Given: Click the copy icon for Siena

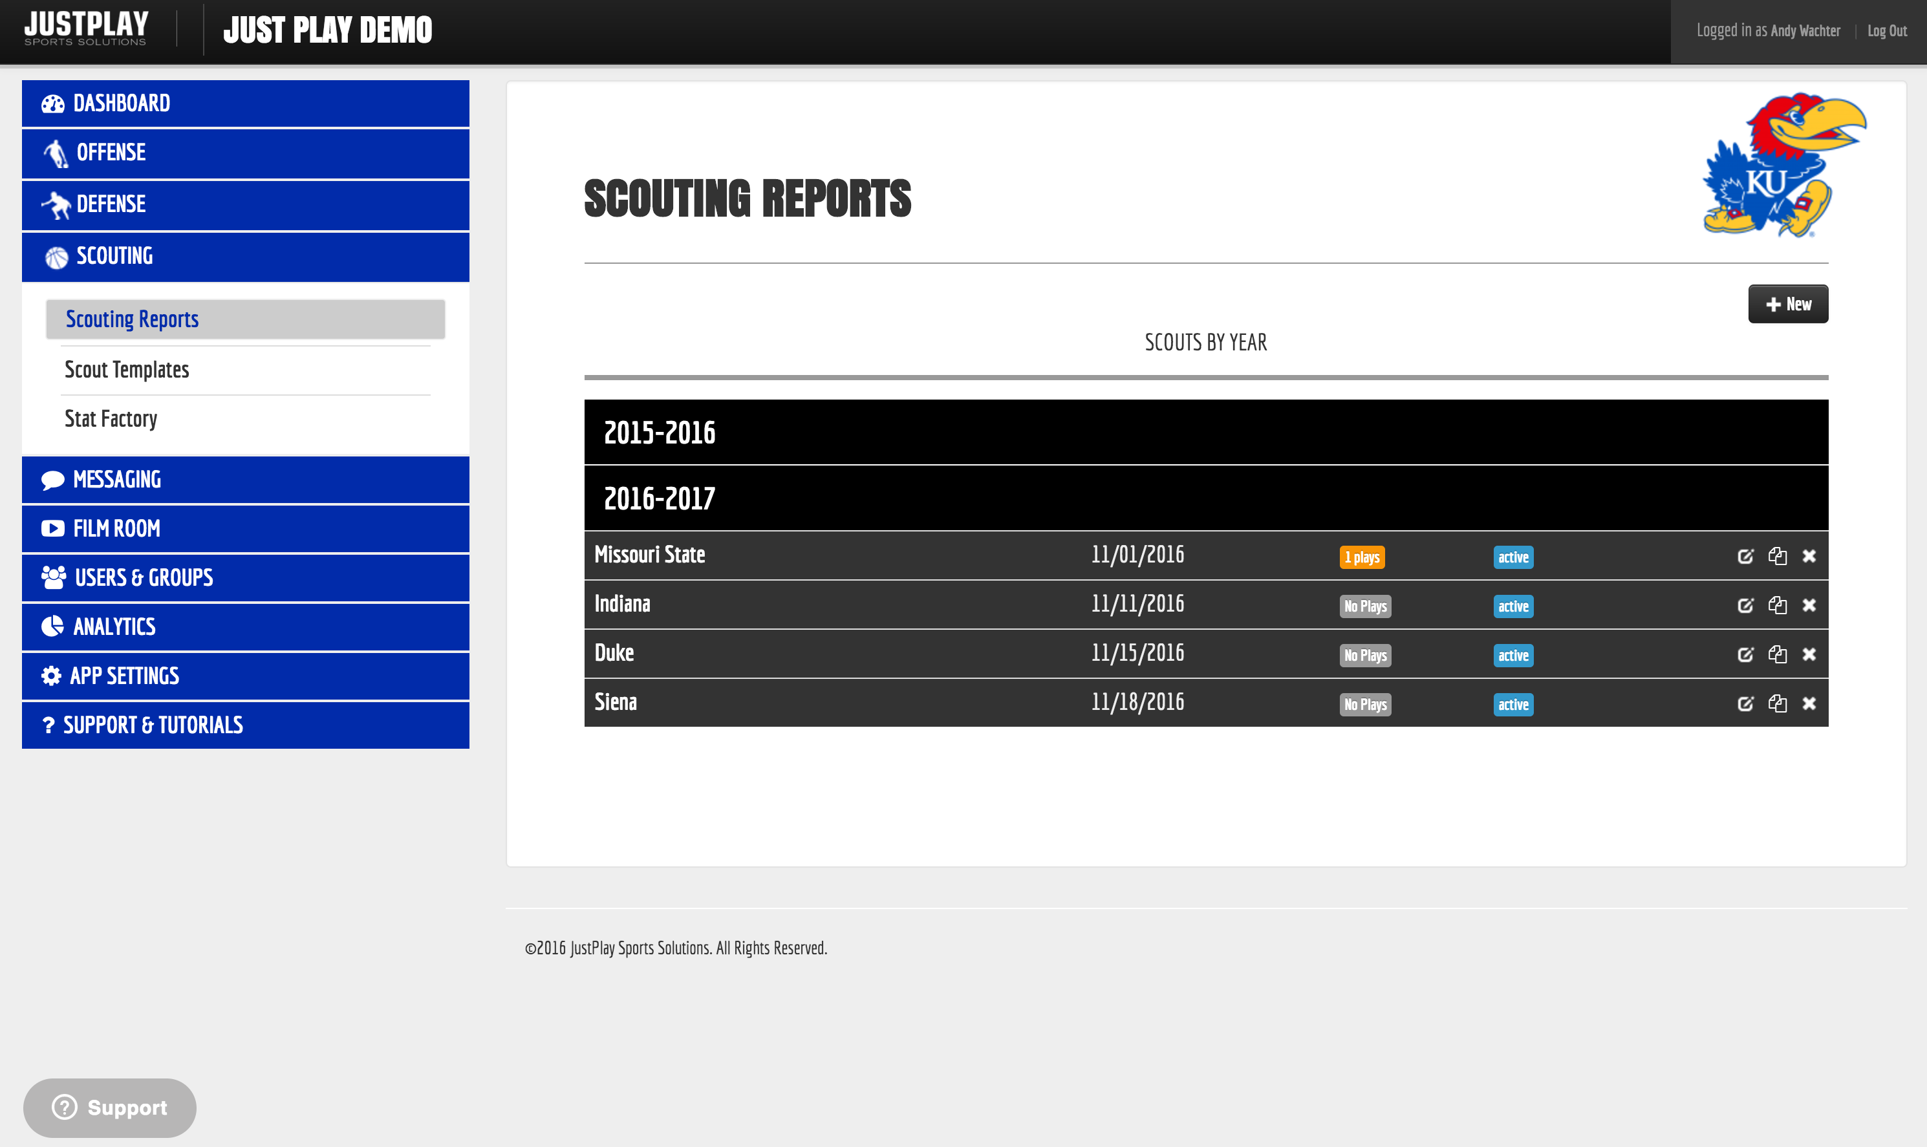Looking at the screenshot, I should (1777, 703).
